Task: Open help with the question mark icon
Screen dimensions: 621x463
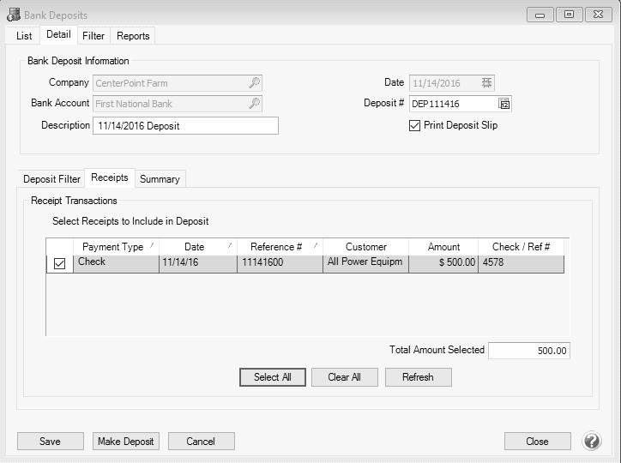Action: click(x=592, y=441)
